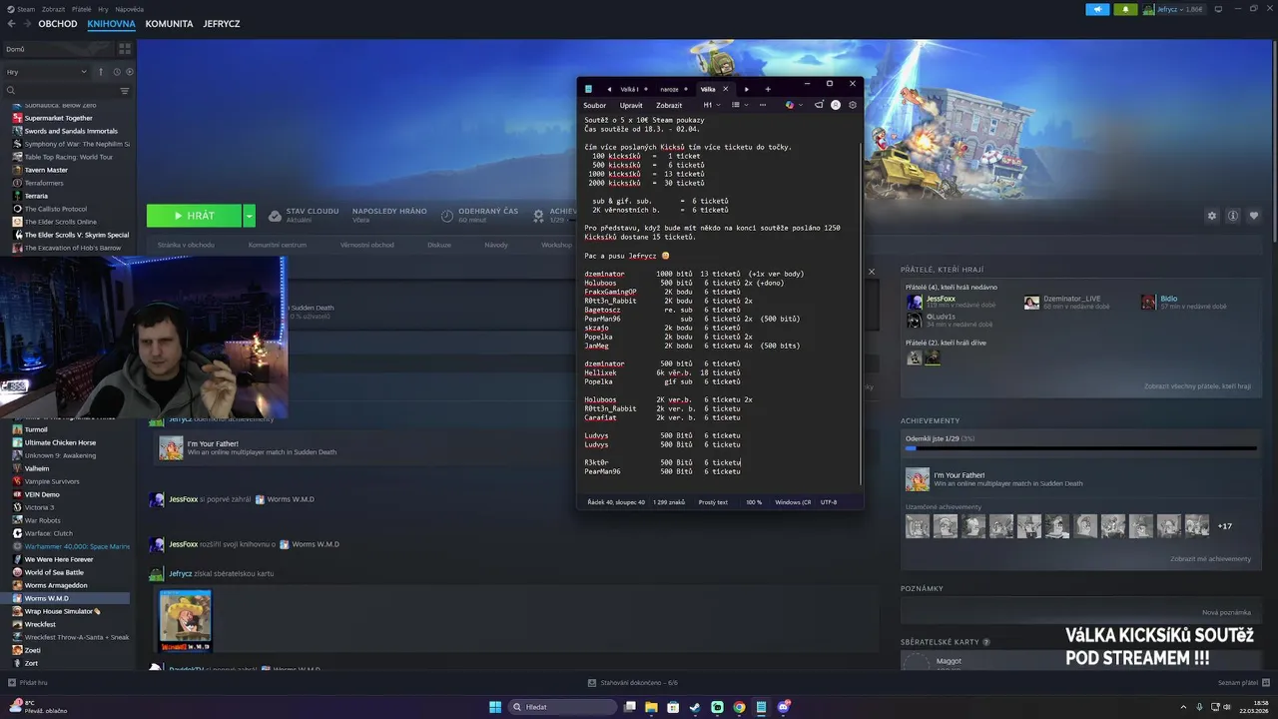This screenshot has width=1278, height=719.
Task: Open the Návody guides link
Action: pos(496,245)
